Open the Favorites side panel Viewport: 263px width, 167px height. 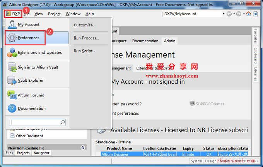tap(256, 36)
